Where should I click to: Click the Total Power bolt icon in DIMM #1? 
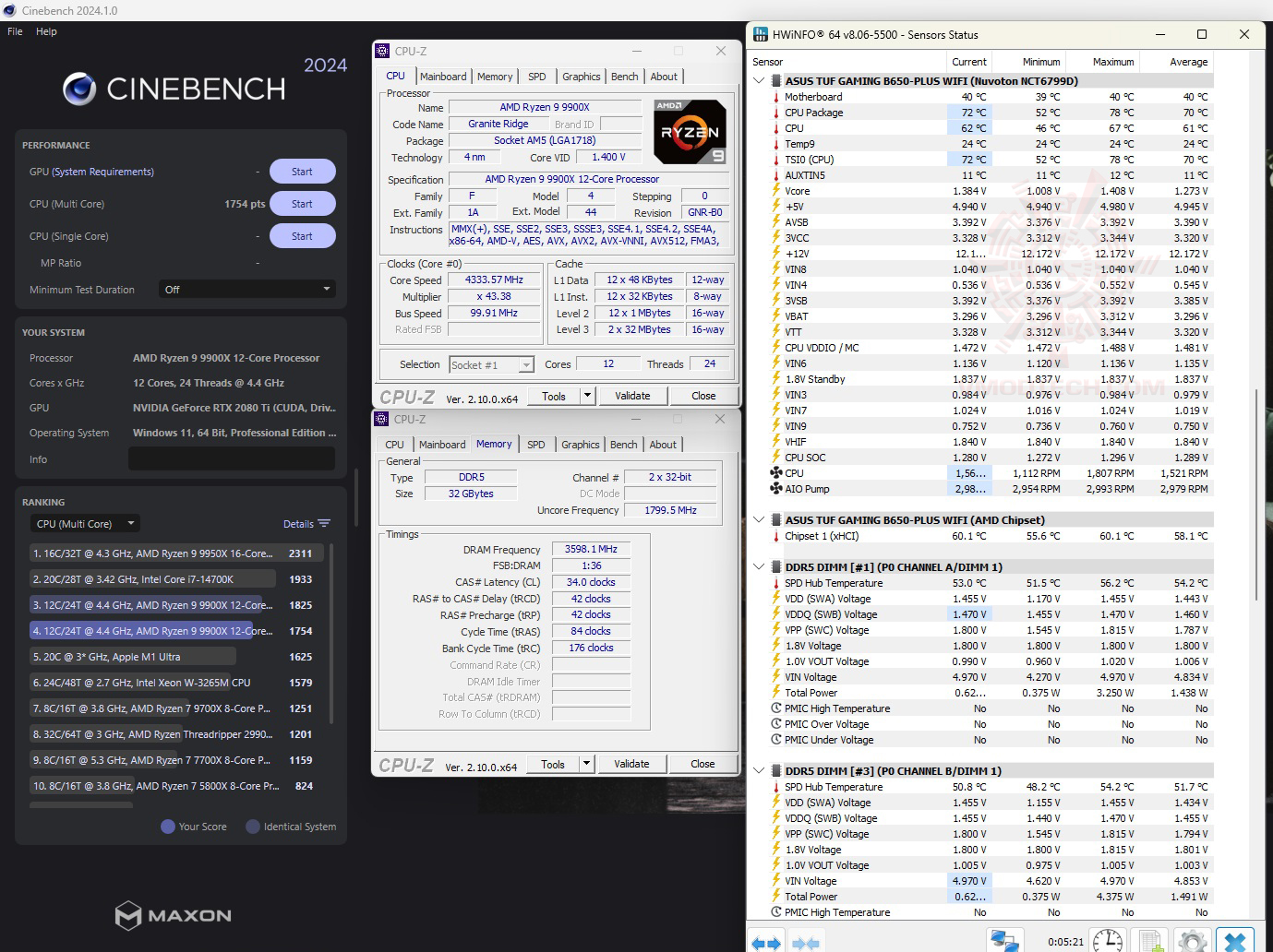[775, 693]
